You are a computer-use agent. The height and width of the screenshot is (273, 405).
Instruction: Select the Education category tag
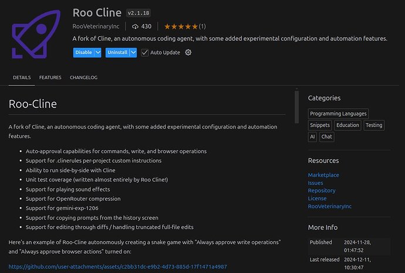pos(347,125)
